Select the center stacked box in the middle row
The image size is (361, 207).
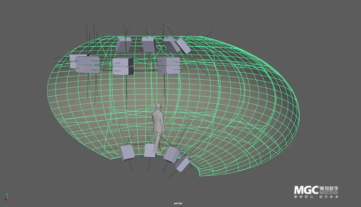(x=123, y=66)
